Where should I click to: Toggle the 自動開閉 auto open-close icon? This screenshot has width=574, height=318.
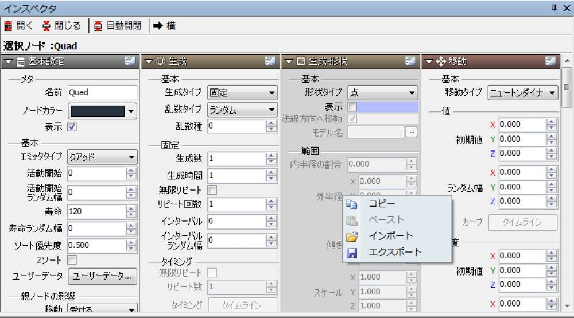(99, 26)
